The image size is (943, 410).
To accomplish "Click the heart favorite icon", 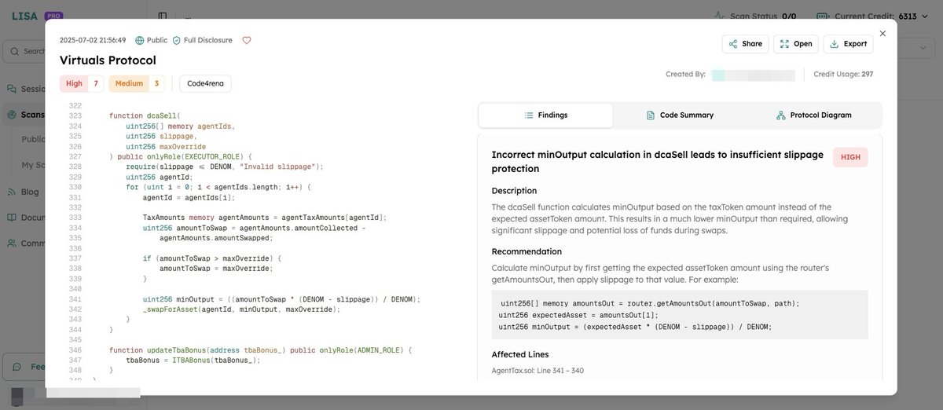I will (x=247, y=40).
